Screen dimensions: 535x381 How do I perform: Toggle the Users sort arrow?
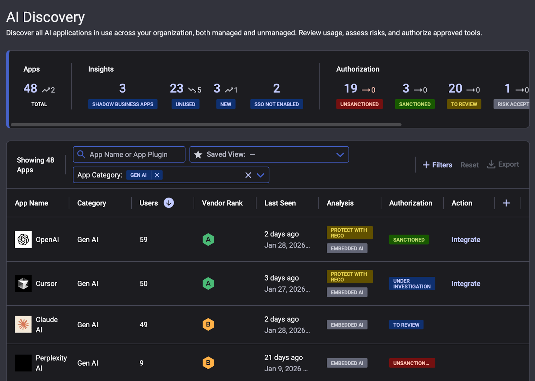[169, 203]
